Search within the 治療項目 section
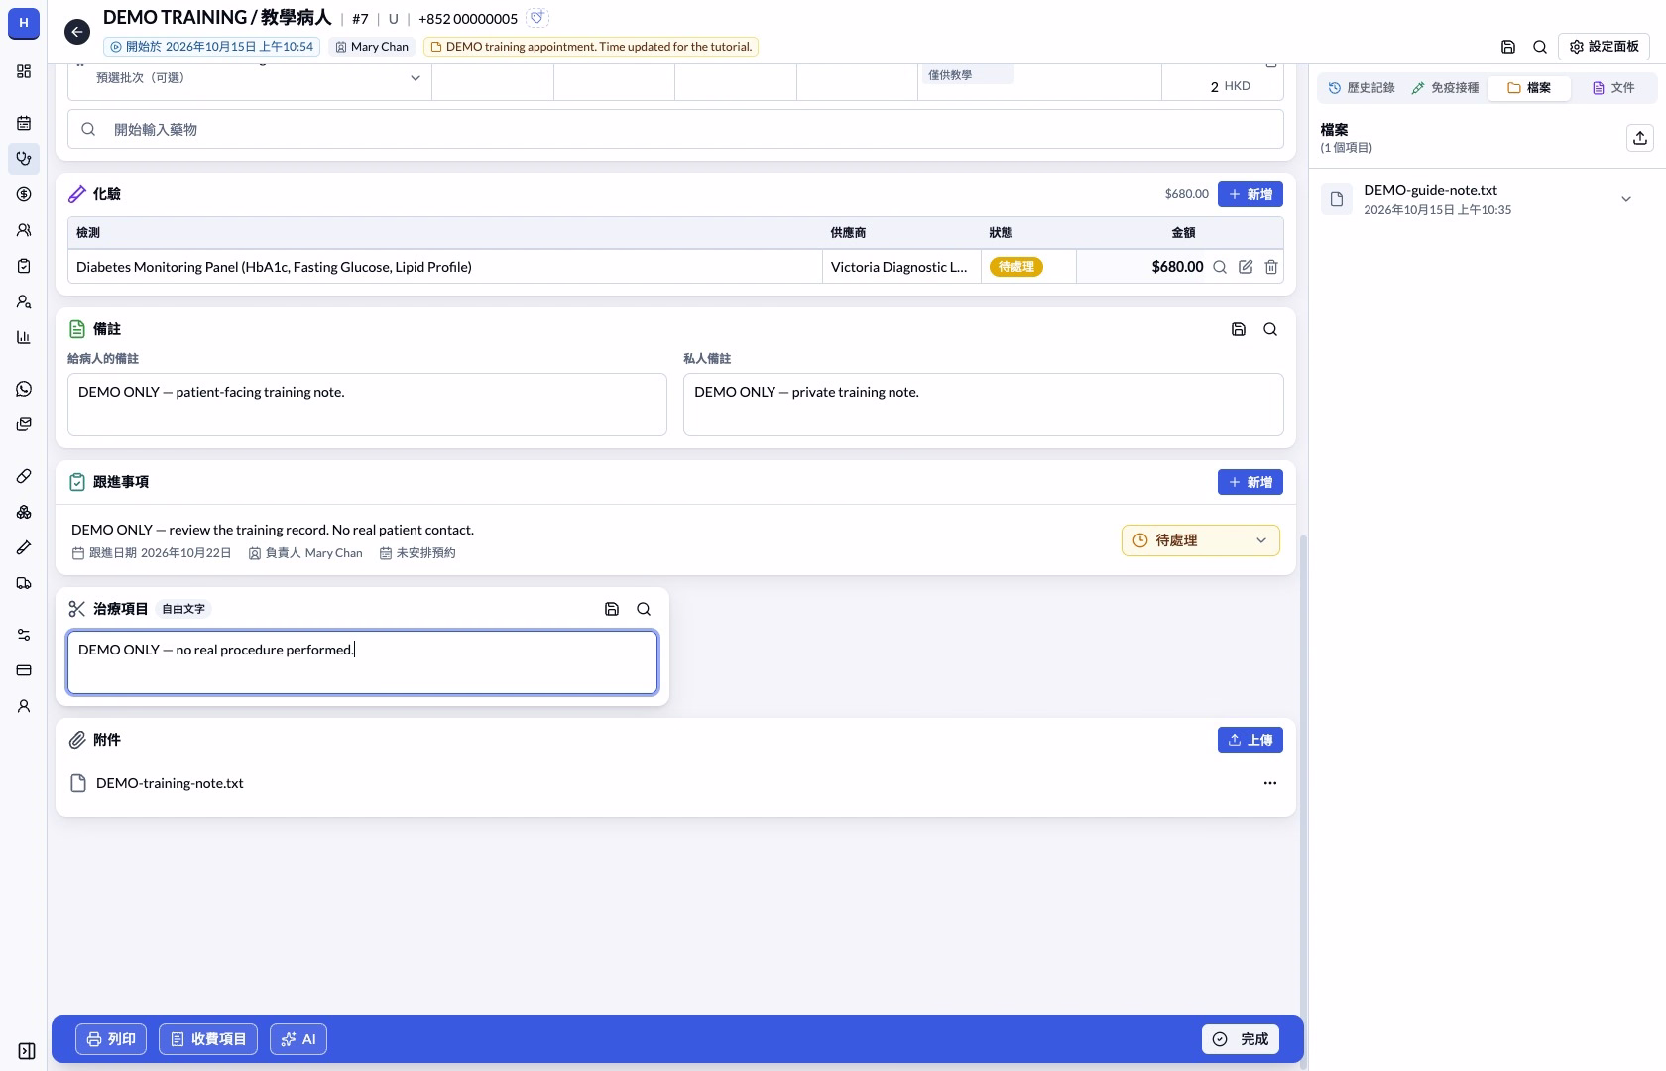This screenshot has height=1071, width=1666. click(644, 609)
